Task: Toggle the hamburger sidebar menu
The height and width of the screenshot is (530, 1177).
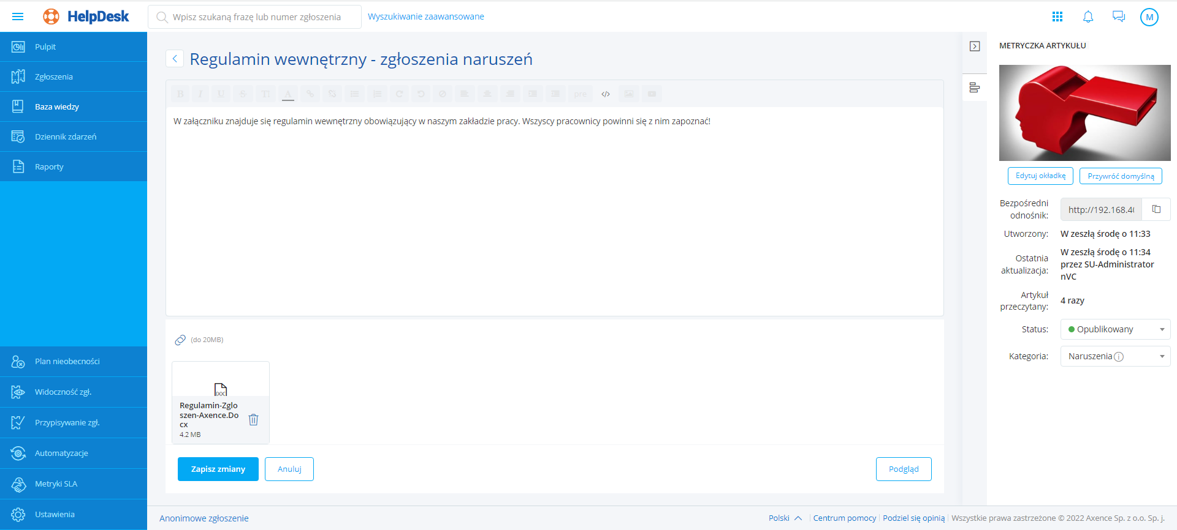Action: tap(18, 17)
